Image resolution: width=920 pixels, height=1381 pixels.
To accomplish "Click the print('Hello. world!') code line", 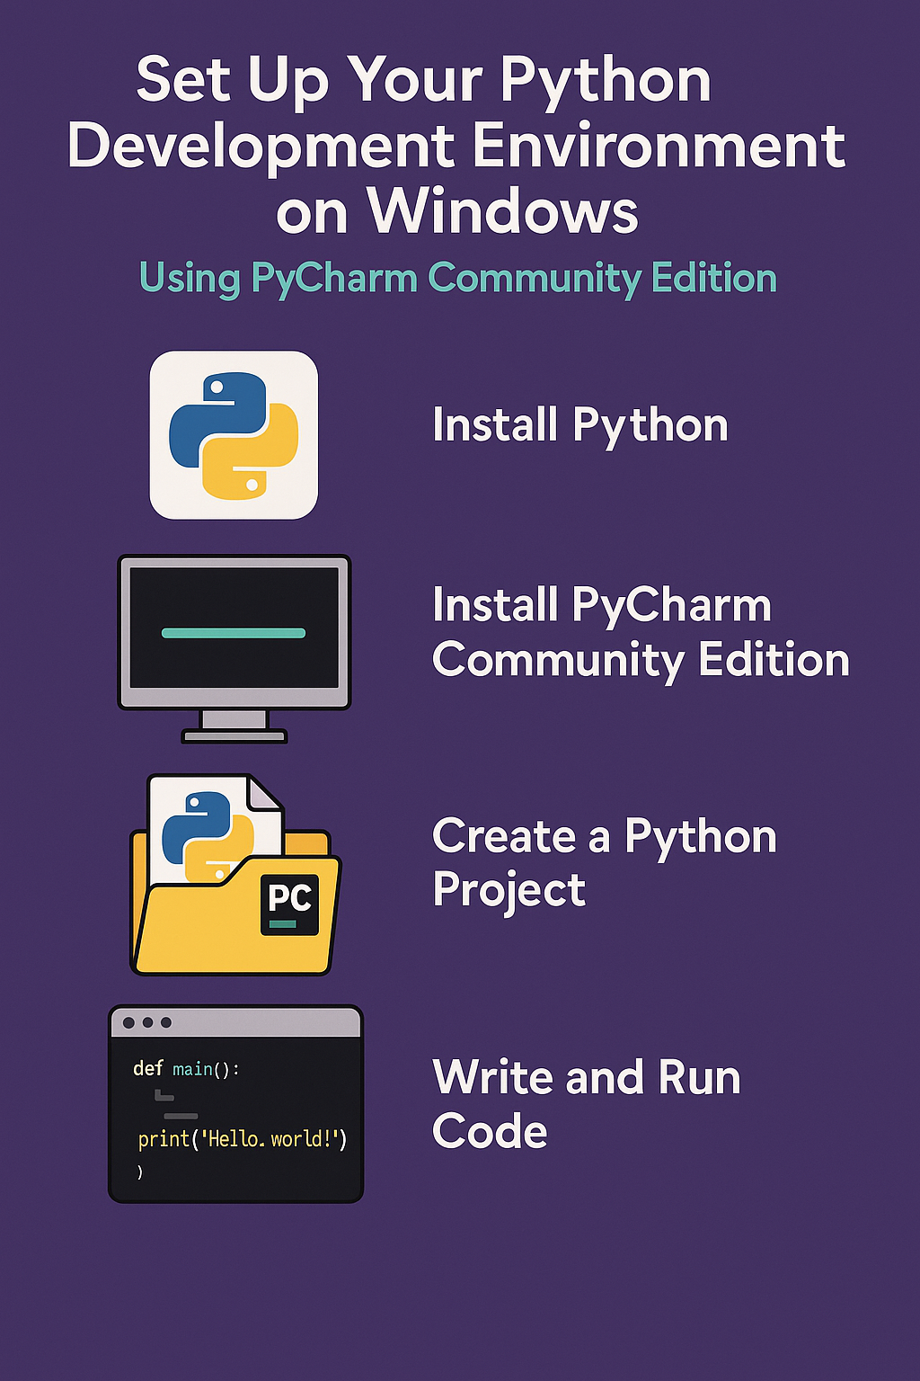I will pyautogui.click(x=242, y=1139).
